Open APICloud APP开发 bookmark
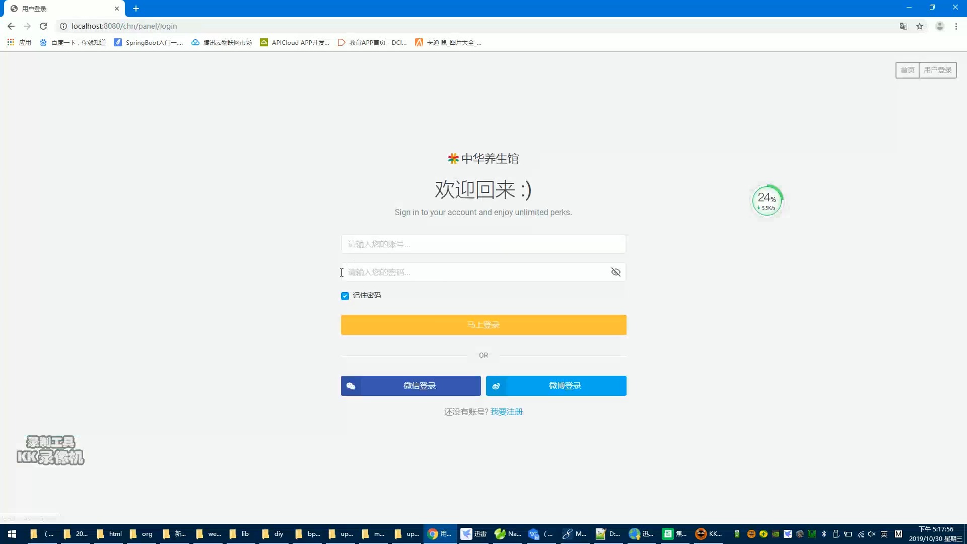 pos(295,43)
